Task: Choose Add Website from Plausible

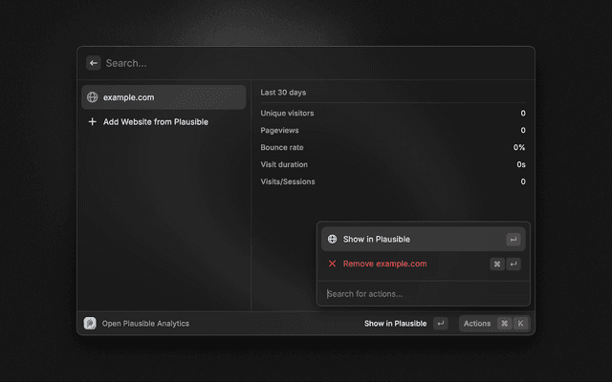Action: point(155,122)
